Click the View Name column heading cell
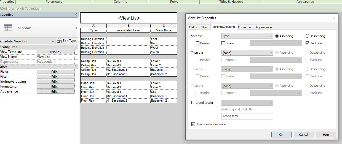 164,30
